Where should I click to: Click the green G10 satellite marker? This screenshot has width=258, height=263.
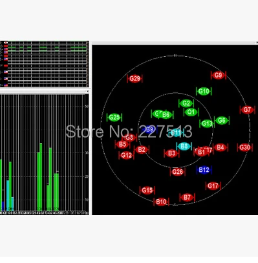pyautogui.click(x=204, y=91)
